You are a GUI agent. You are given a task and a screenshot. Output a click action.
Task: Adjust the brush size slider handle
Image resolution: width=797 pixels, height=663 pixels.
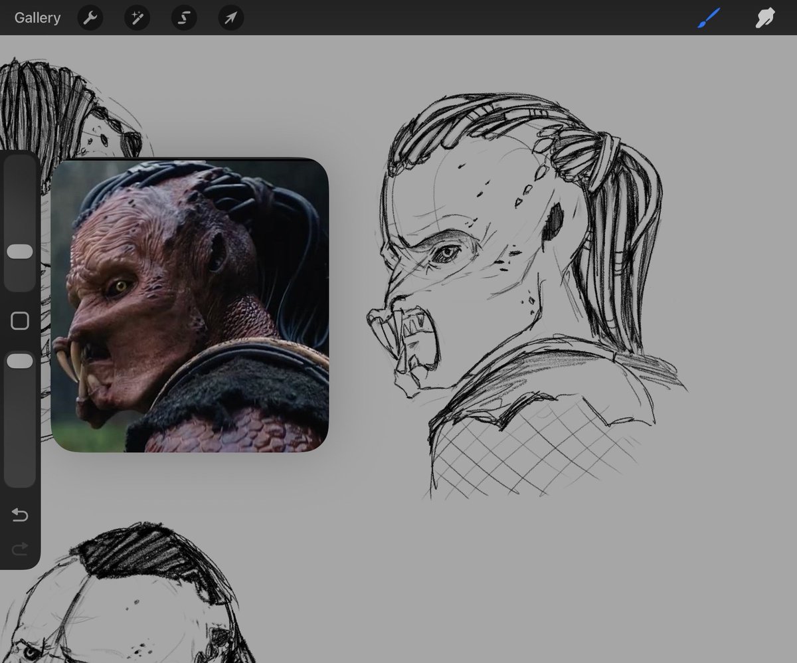20,251
